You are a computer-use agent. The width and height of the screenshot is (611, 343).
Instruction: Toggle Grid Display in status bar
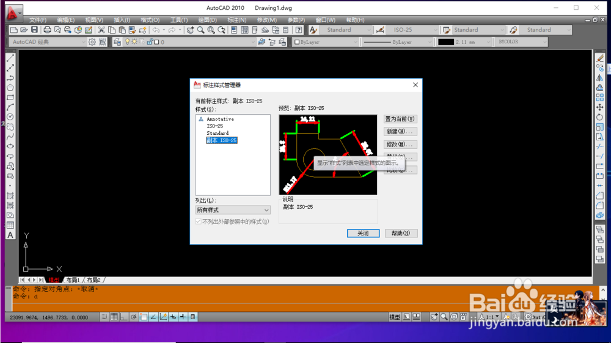(114, 317)
